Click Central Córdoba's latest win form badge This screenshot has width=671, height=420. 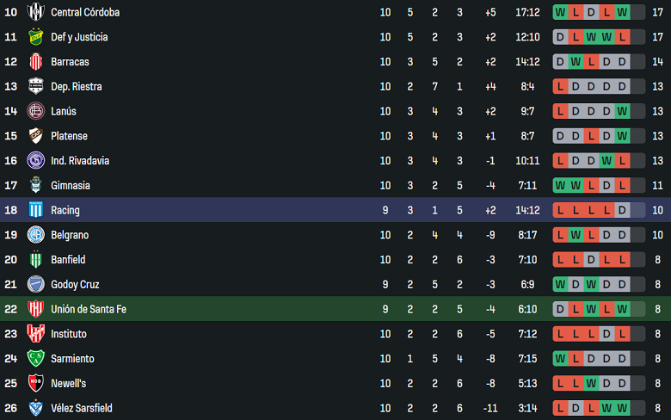(623, 12)
